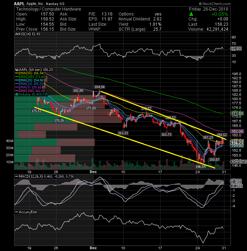Click the Technology / Computer Hardware sector text
The height and width of the screenshot is (251, 247).
(x=49, y=9)
